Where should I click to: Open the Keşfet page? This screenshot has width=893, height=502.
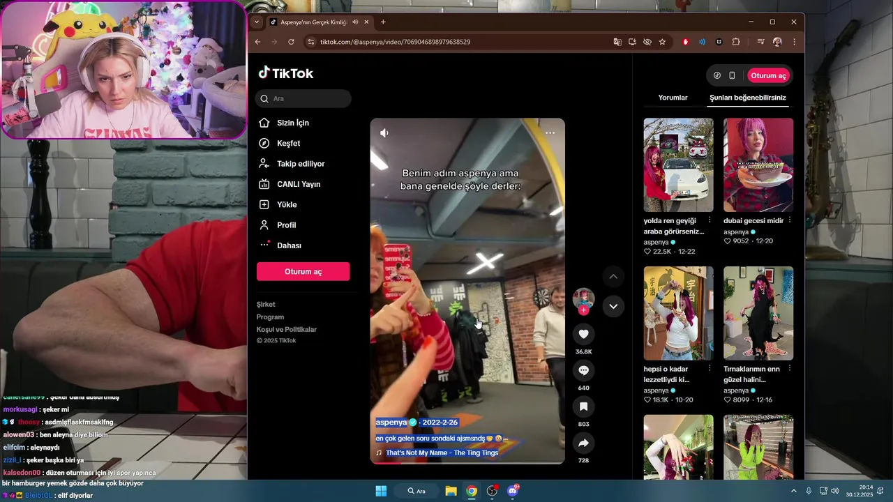(279, 143)
